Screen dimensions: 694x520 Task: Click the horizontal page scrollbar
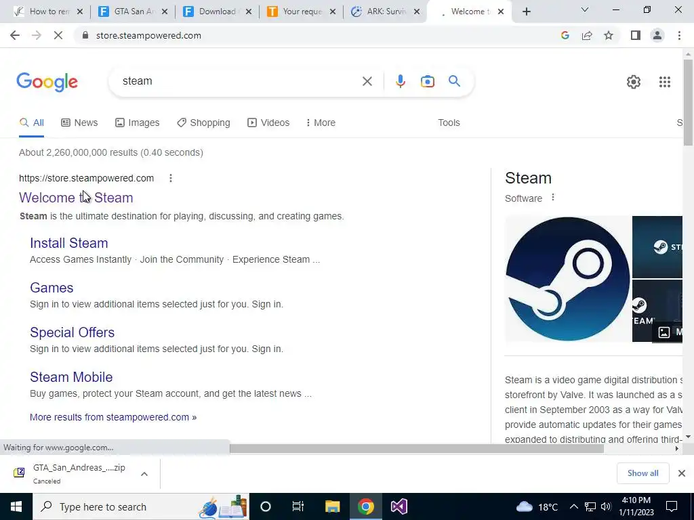pyautogui.click(x=417, y=449)
